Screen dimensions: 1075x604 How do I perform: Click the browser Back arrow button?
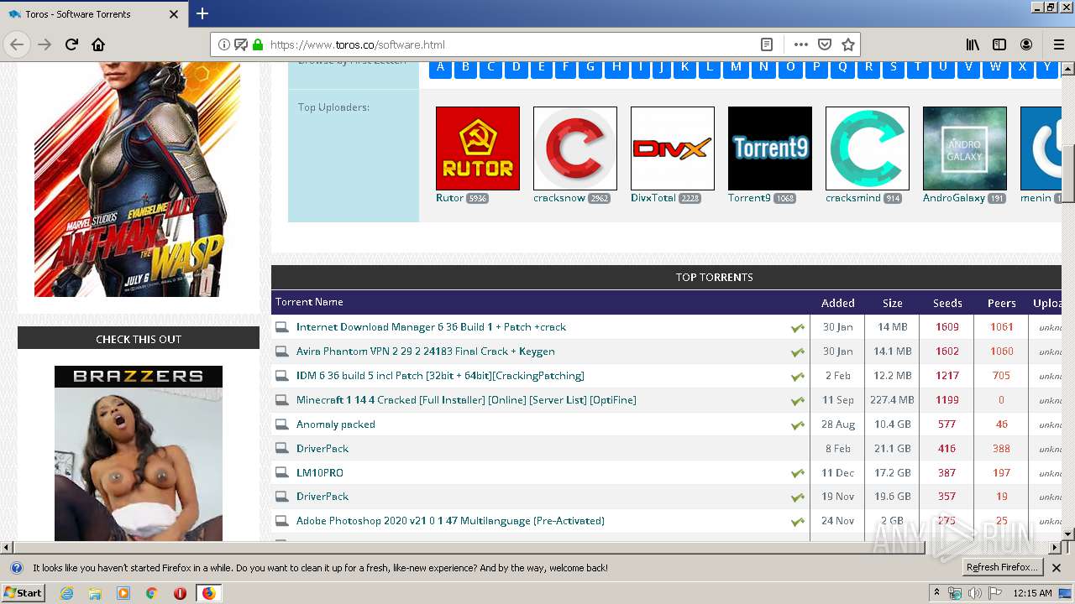coord(17,44)
